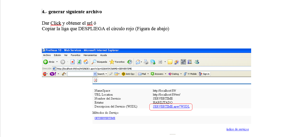Viewport: 293px width, 137px height.
Task: Open the Archivo menu
Action: click(x=47, y=55)
